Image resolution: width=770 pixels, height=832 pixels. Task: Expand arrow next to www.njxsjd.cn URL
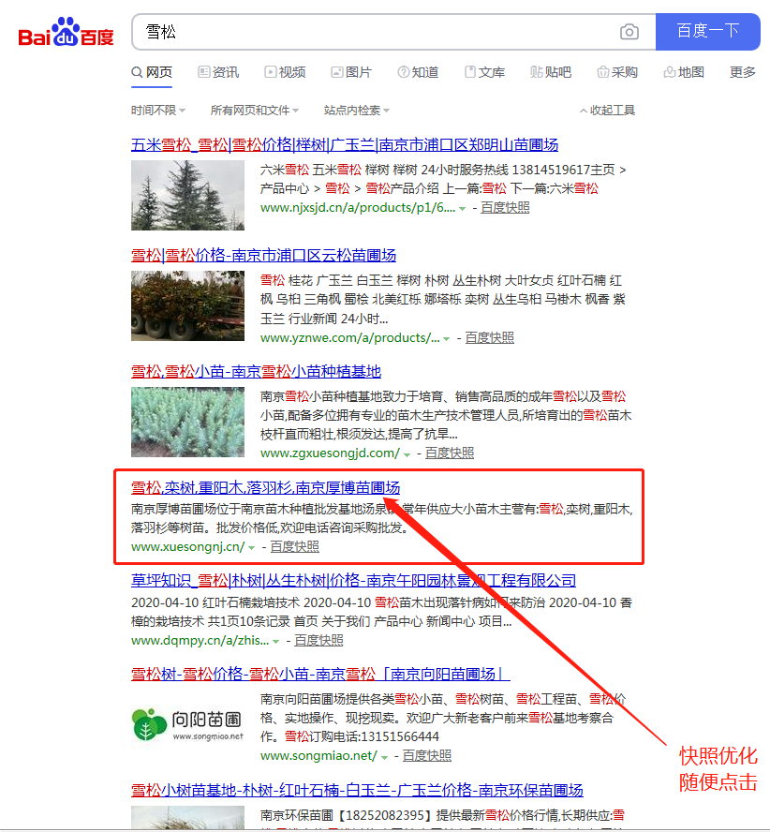pos(462,209)
